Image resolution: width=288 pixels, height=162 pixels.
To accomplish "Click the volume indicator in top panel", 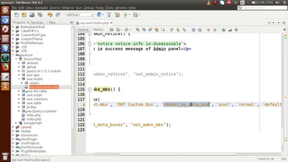I will tap(277, 3).
